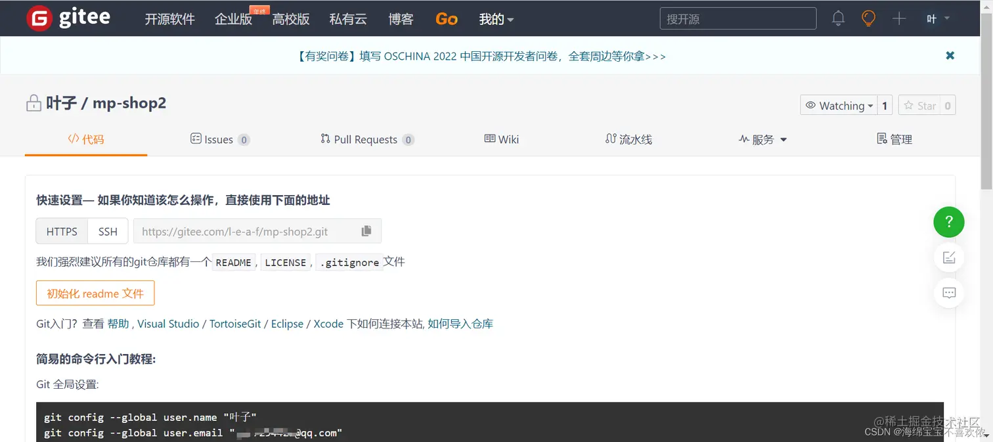993x442 pixels.
Task: Click the 搜开源 search input field
Action: pos(738,18)
